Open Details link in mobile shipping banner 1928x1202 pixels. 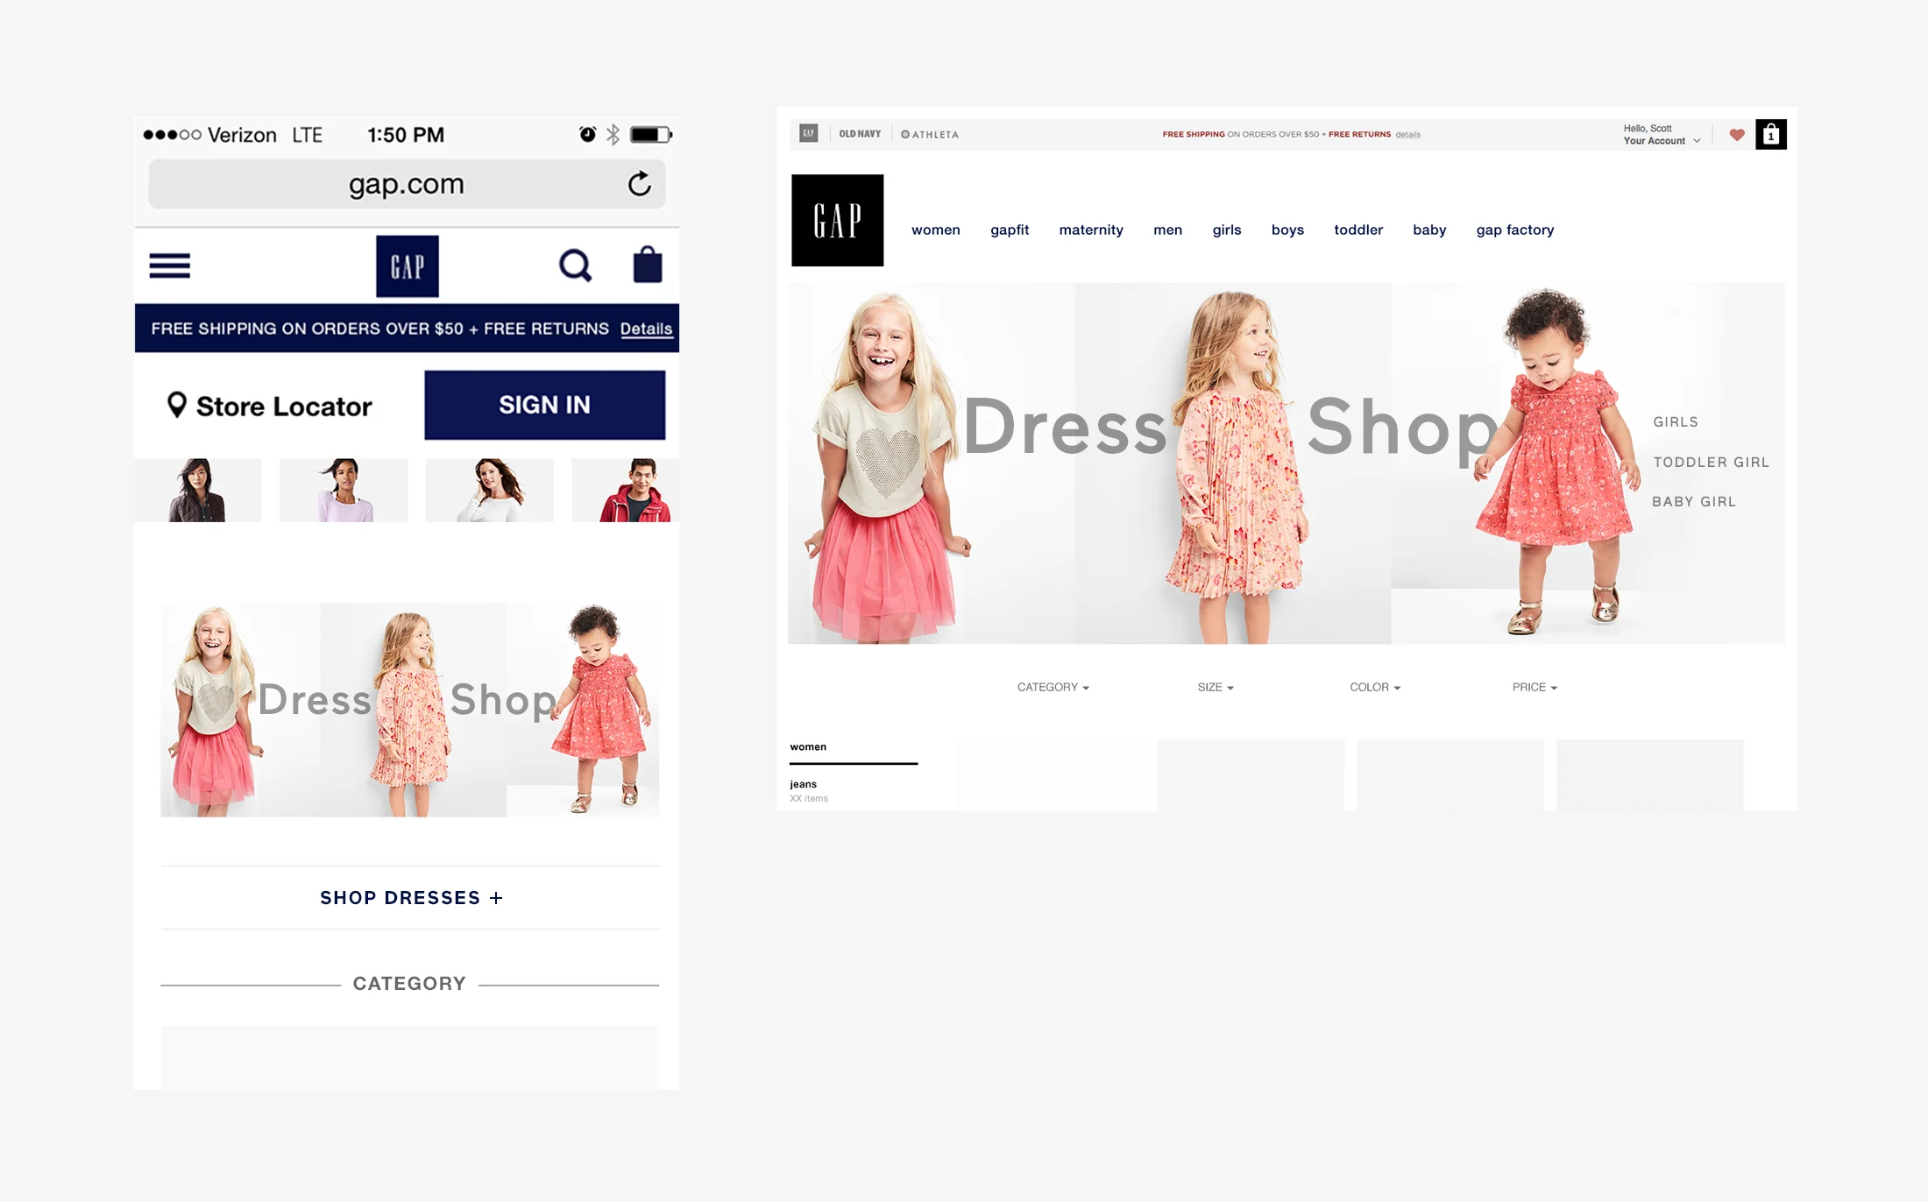coord(646,329)
